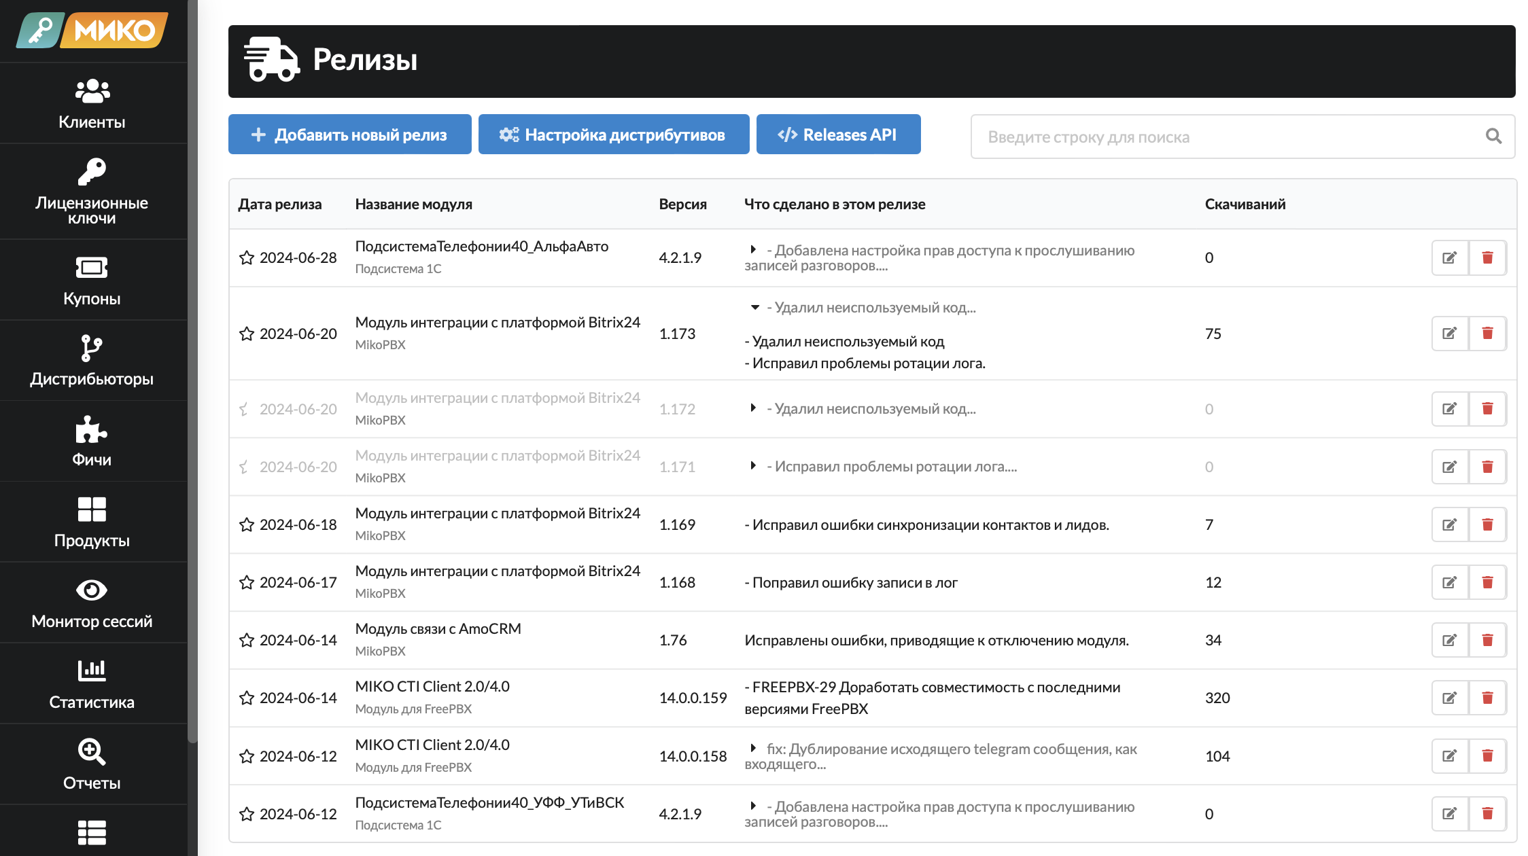Edit the Bitrix24 1.173 release
The height and width of the screenshot is (856, 1528).
(1450, 334)
